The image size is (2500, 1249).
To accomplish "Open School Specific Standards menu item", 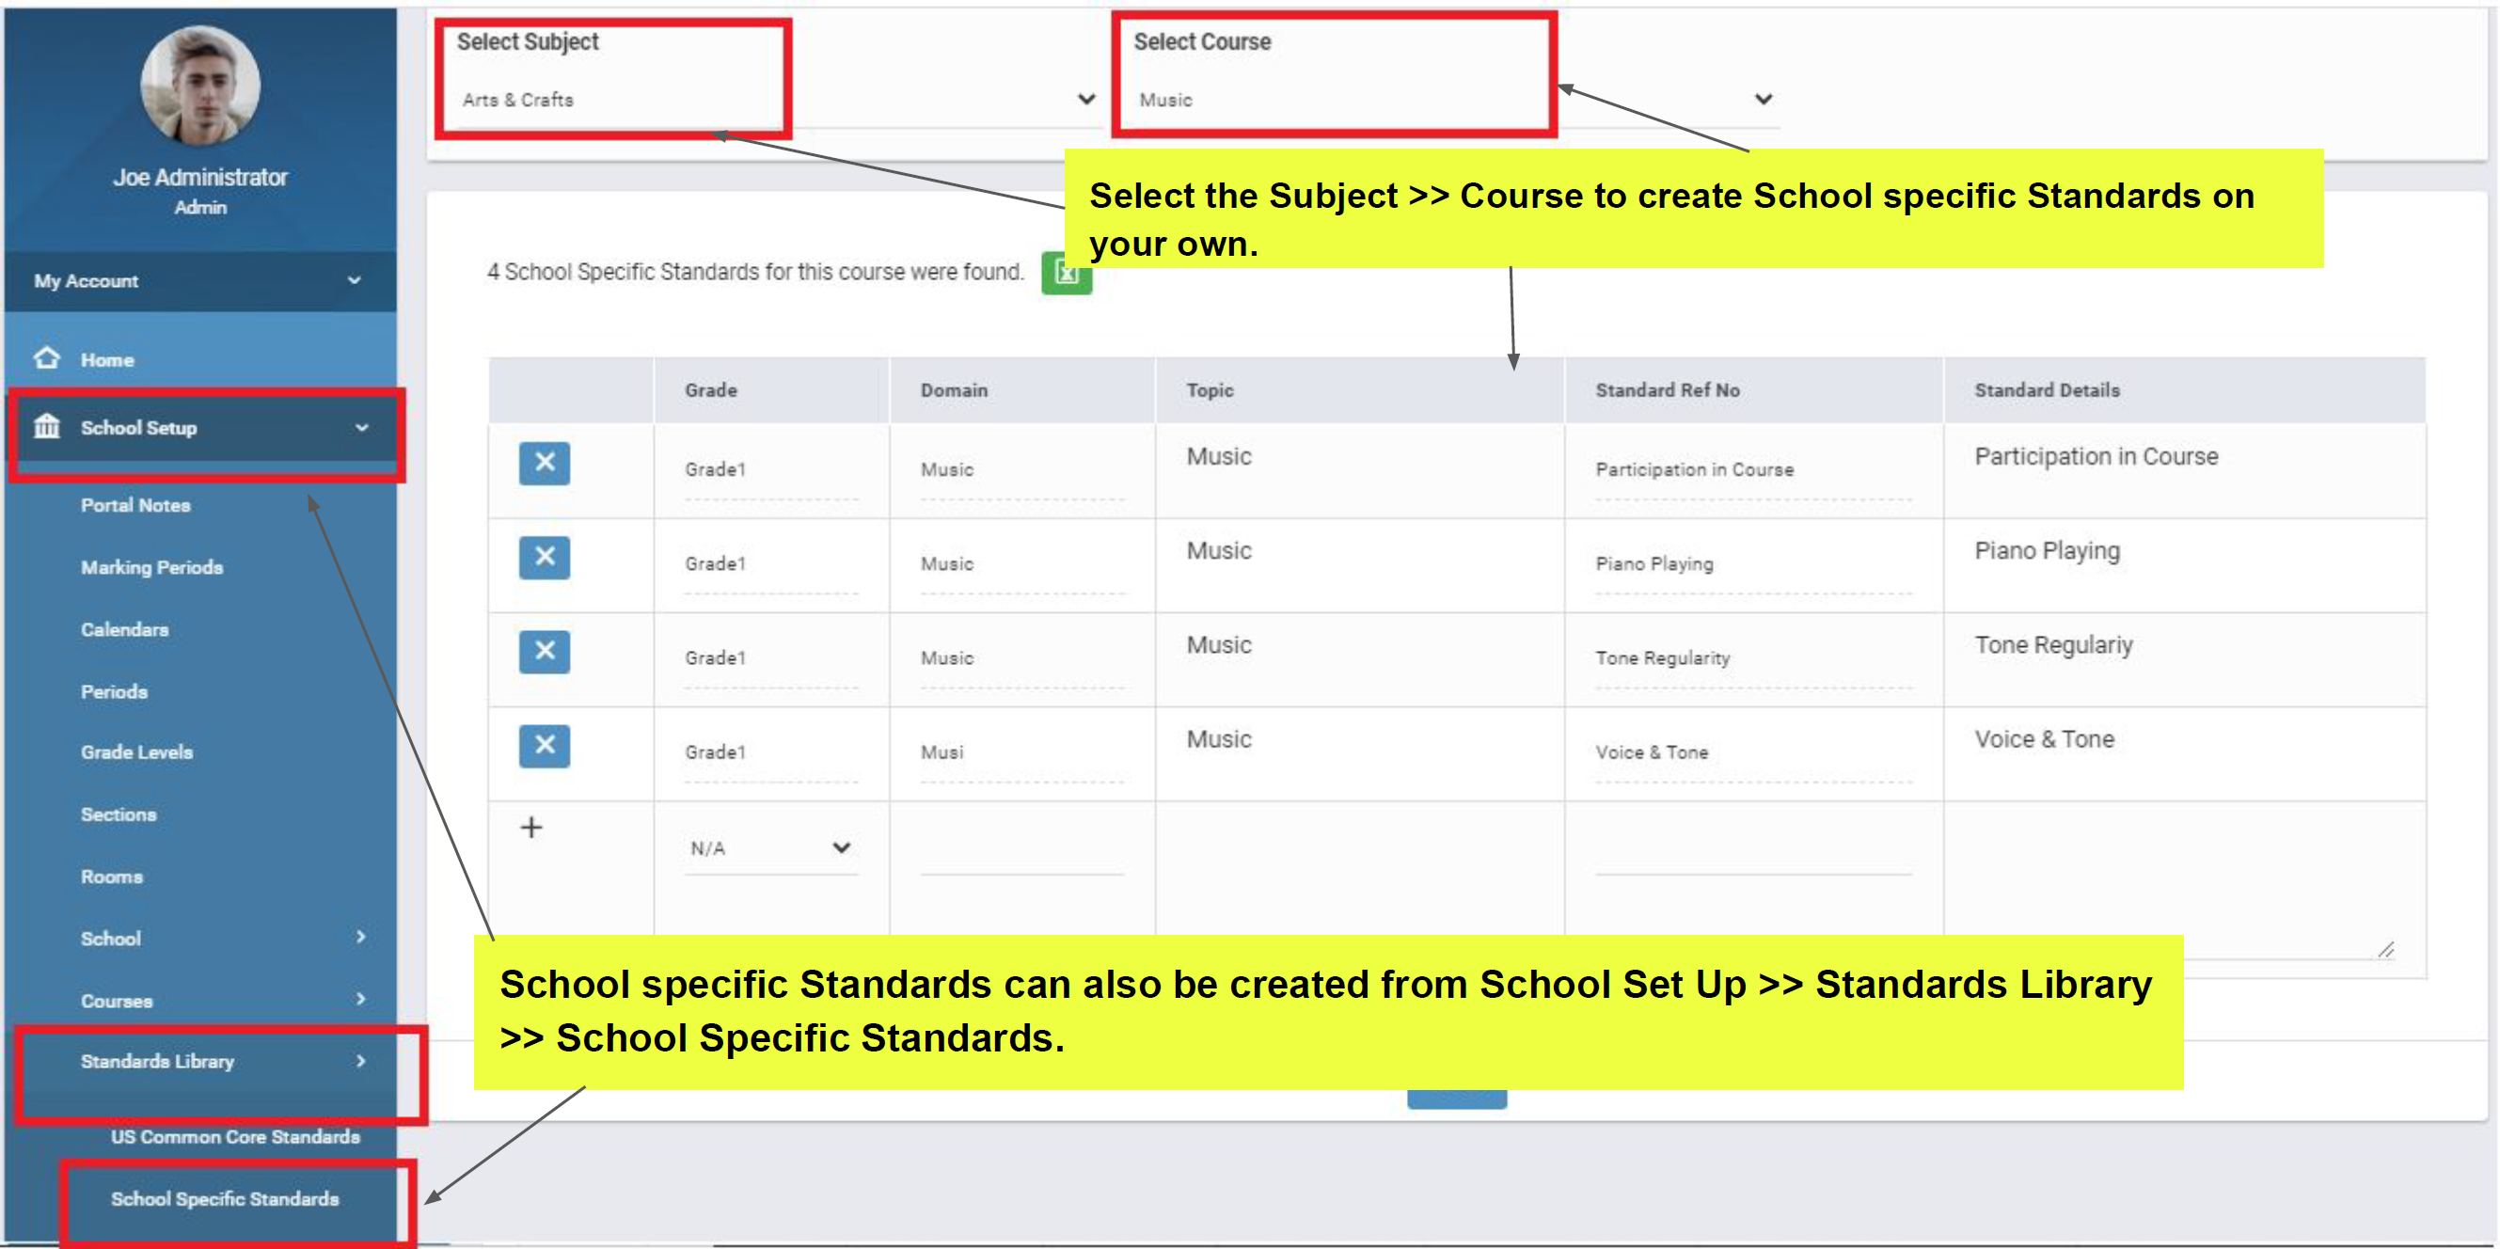I will [x=224, y=1198].
